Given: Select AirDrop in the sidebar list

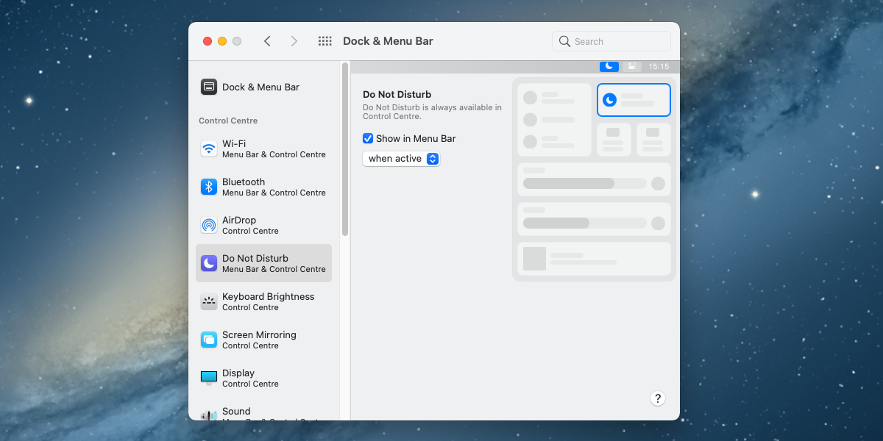Looking at the screenshot, I should (x=263, y=225).
